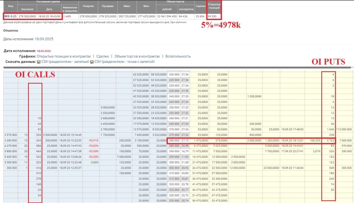
Task: Open the 'Волатильность' chart link
Action: (178, 56)
